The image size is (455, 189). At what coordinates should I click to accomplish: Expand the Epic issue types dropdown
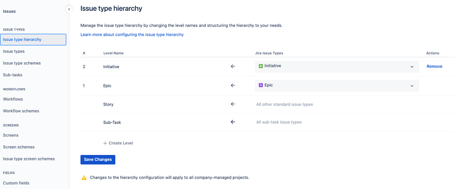[x=412, y=86]
